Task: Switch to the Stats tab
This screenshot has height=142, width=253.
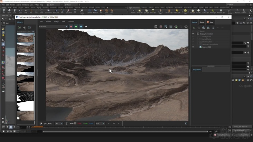Action: (202, 22)
